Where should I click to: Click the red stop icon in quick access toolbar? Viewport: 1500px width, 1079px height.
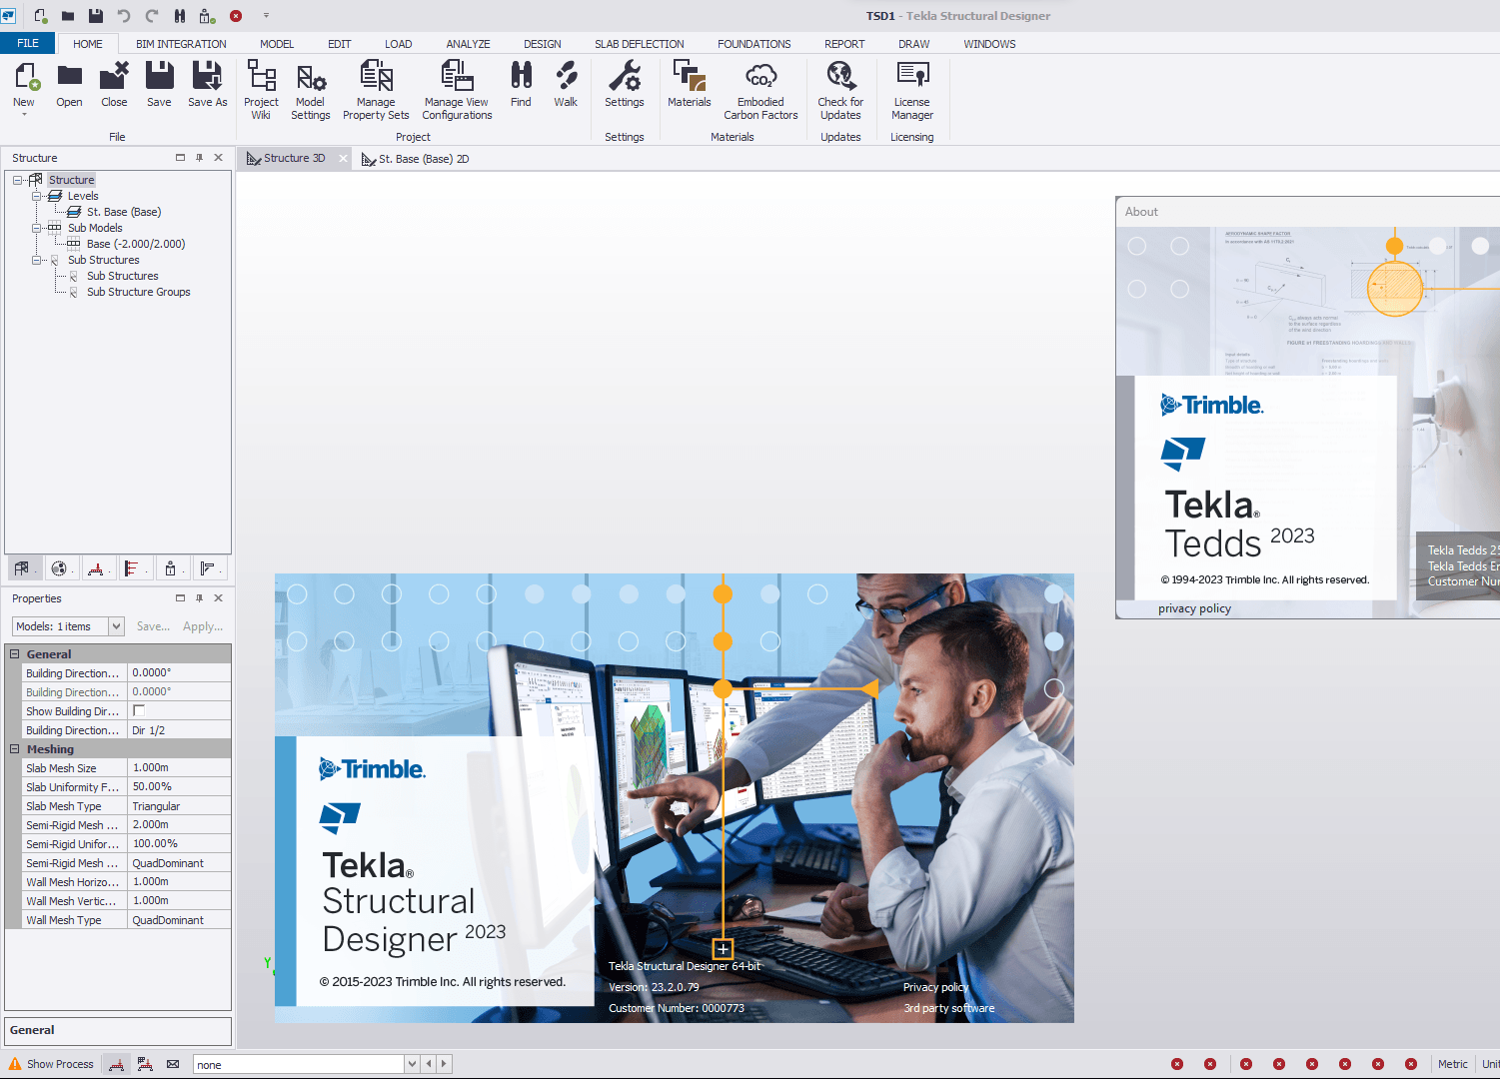coord(236,15)
